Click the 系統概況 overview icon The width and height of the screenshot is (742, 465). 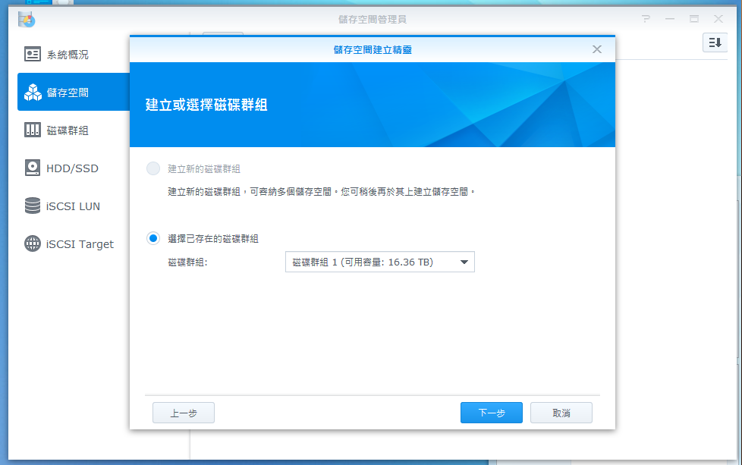(x=32, y=55)
